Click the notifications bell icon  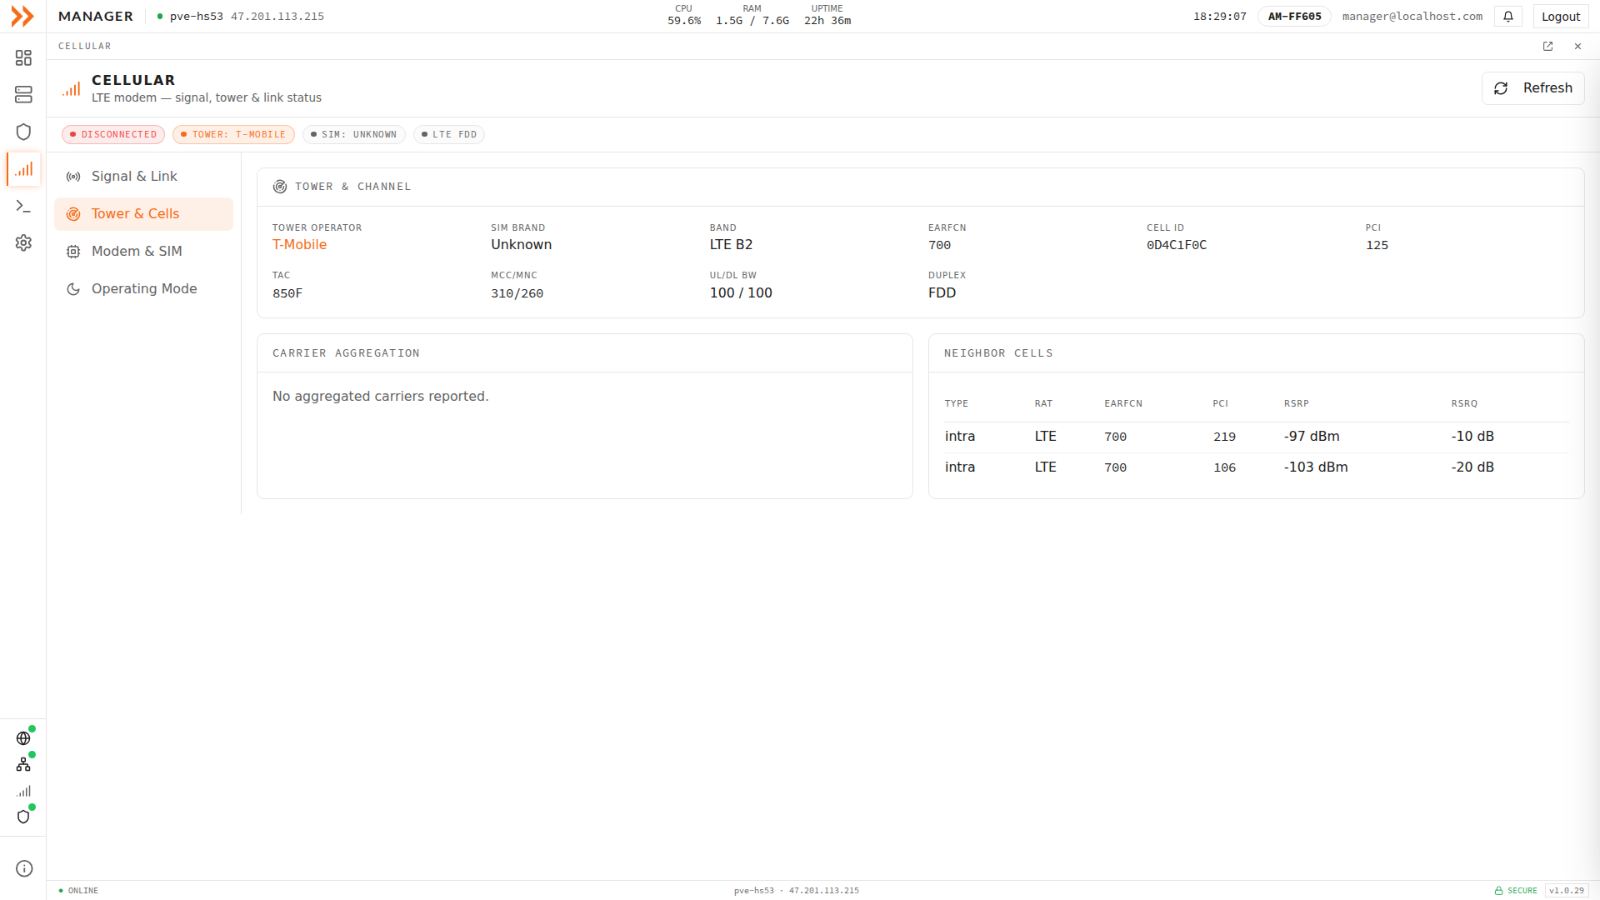click(x=1508, y=17)
